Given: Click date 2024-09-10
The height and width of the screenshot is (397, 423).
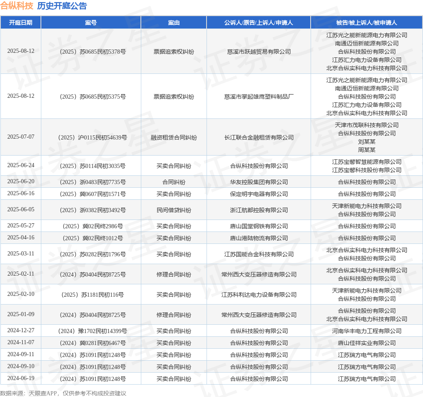Looking at the screenshot, I should click(21, 366).
